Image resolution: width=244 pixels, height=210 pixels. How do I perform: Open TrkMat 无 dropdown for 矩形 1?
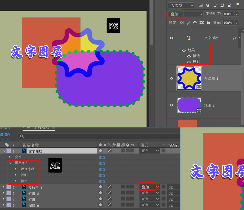(x=173, y=199)
